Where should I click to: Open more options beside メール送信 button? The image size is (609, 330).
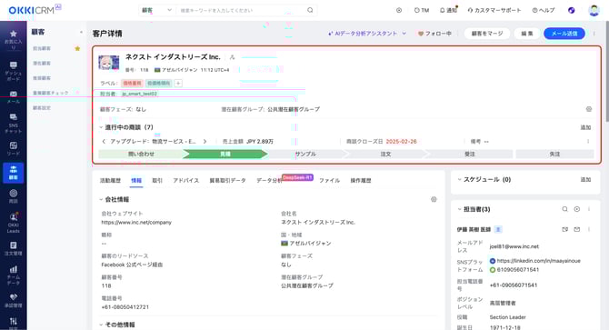click(594, 34)
